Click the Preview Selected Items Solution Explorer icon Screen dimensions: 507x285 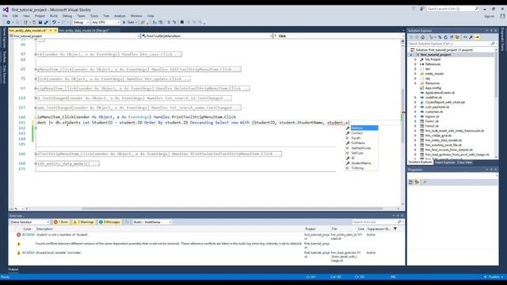477,37
